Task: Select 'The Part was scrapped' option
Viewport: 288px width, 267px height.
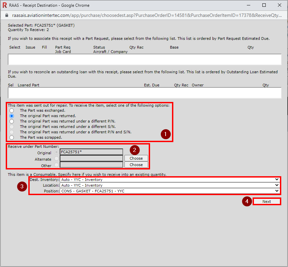Action: pyautogui.click(x=12, y=137)
